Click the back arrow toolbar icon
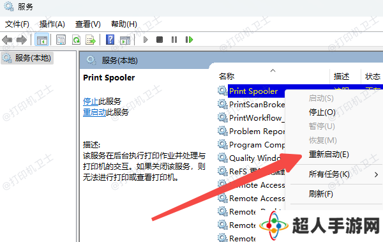Image resolution: width=383 pixels, height=242 pixels. (x=7, y=40)
